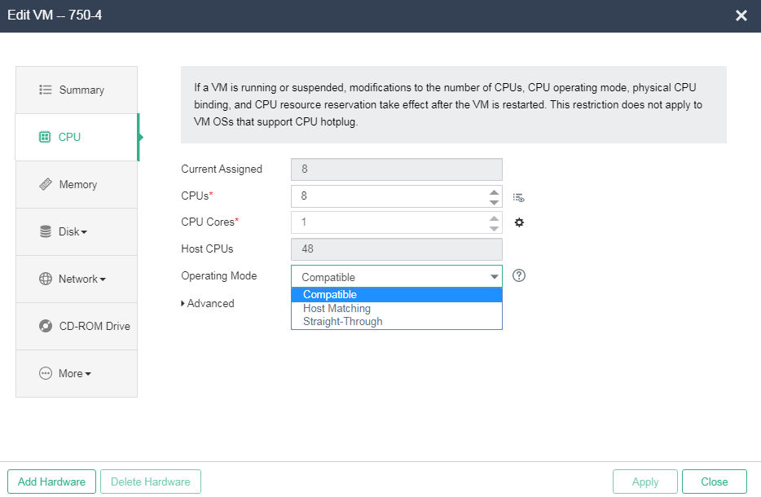The width and height of the screenshot is (761, 497).
Task: Click the Memory stick icon in sidebar
Action: pyautogui.click(x=46, y=184)
